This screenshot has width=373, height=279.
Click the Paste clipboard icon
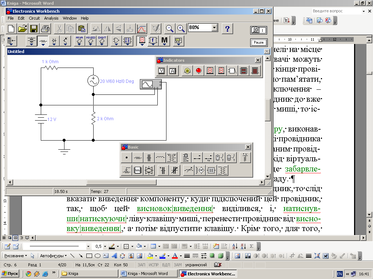click(82, 29)
